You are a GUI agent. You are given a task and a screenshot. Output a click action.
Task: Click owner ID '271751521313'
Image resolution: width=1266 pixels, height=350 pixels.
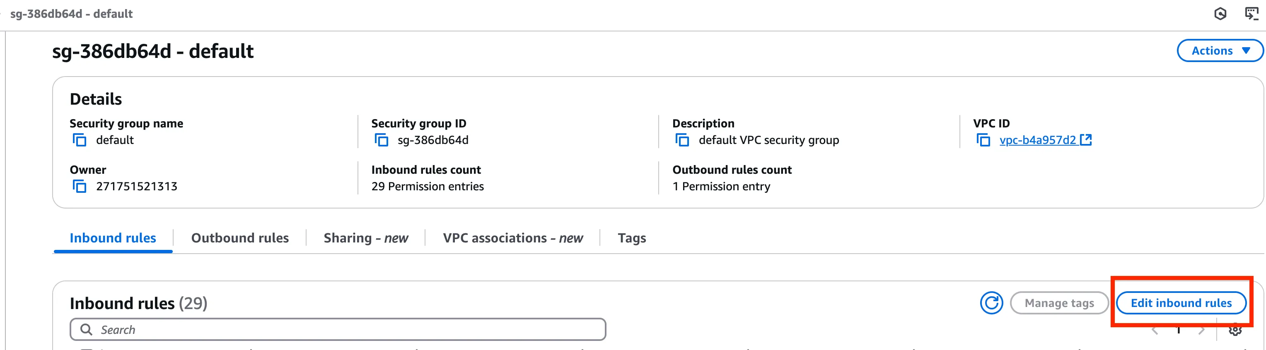click(137, 187)
